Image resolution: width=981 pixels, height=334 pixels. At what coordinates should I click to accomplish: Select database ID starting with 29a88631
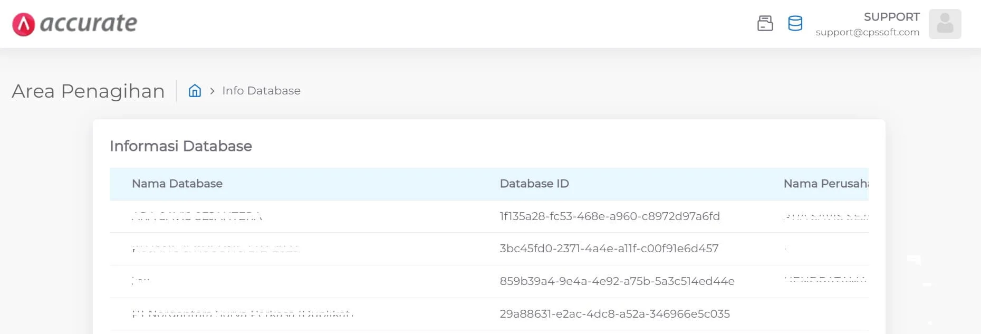(x=614, y=314)
